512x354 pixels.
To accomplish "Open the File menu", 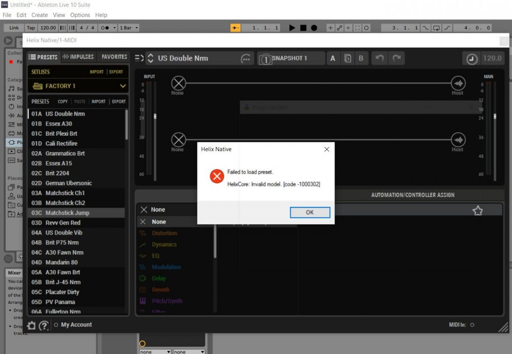I will (x=7, y=15).
